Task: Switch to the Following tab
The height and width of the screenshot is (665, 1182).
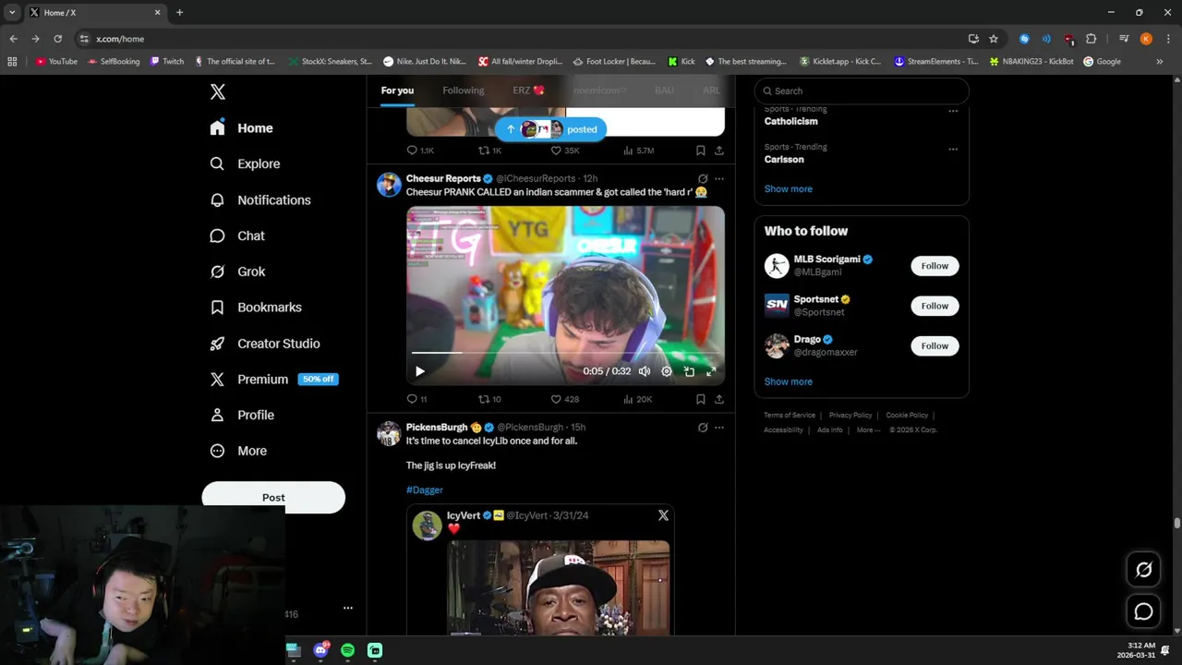Action: pyautogui.click(x=464, y=91)
